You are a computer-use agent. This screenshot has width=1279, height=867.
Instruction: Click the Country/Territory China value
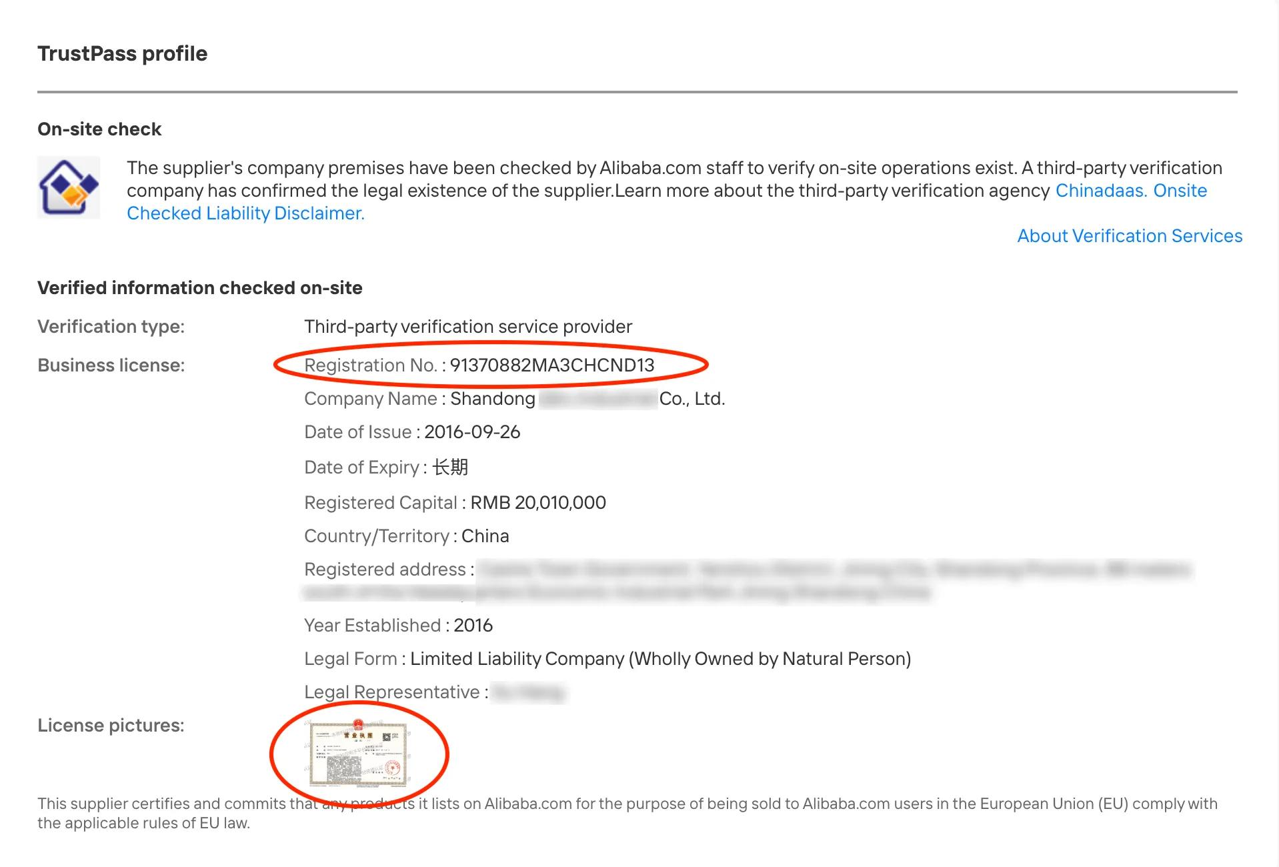pos(485,536)
